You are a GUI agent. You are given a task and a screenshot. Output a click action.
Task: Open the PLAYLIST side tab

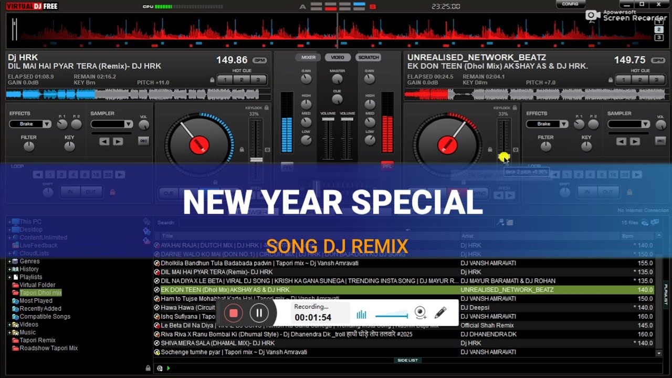(666, 295)
